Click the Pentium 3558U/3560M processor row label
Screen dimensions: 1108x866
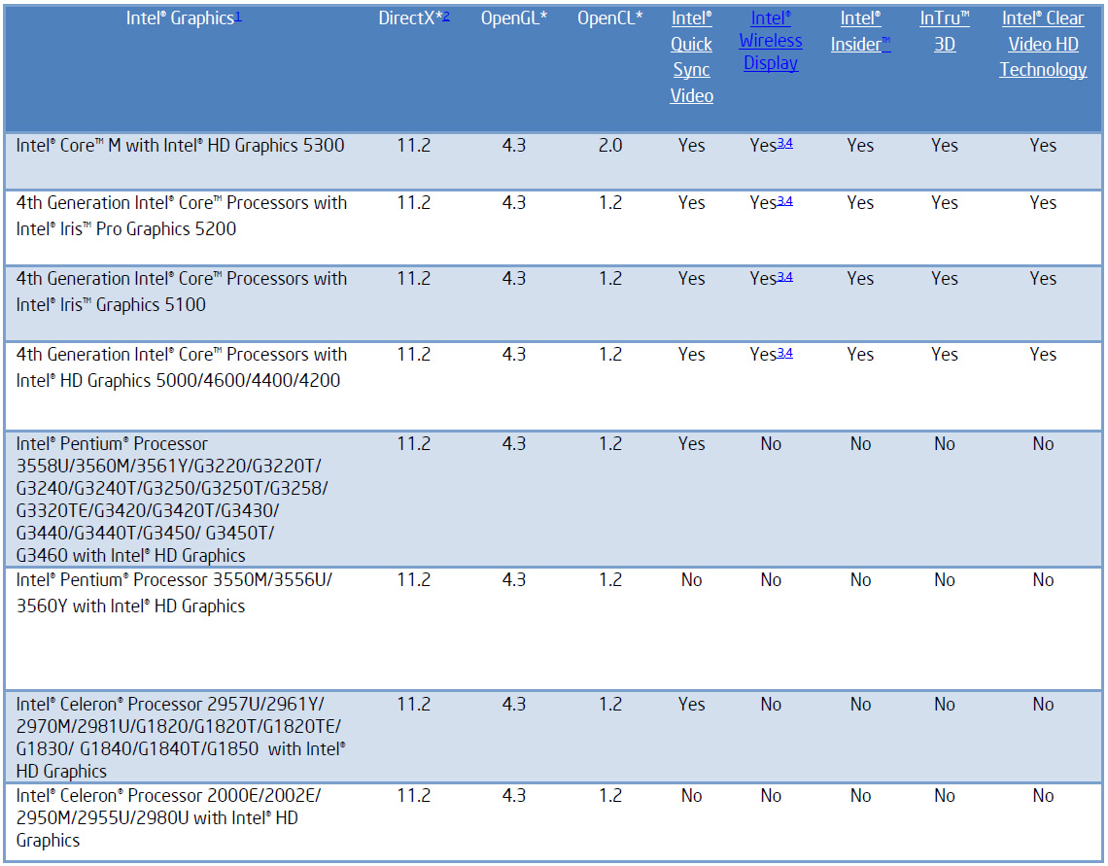pos(172,500)
